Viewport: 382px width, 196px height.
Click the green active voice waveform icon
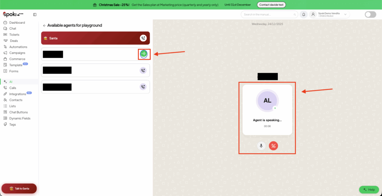144,54
